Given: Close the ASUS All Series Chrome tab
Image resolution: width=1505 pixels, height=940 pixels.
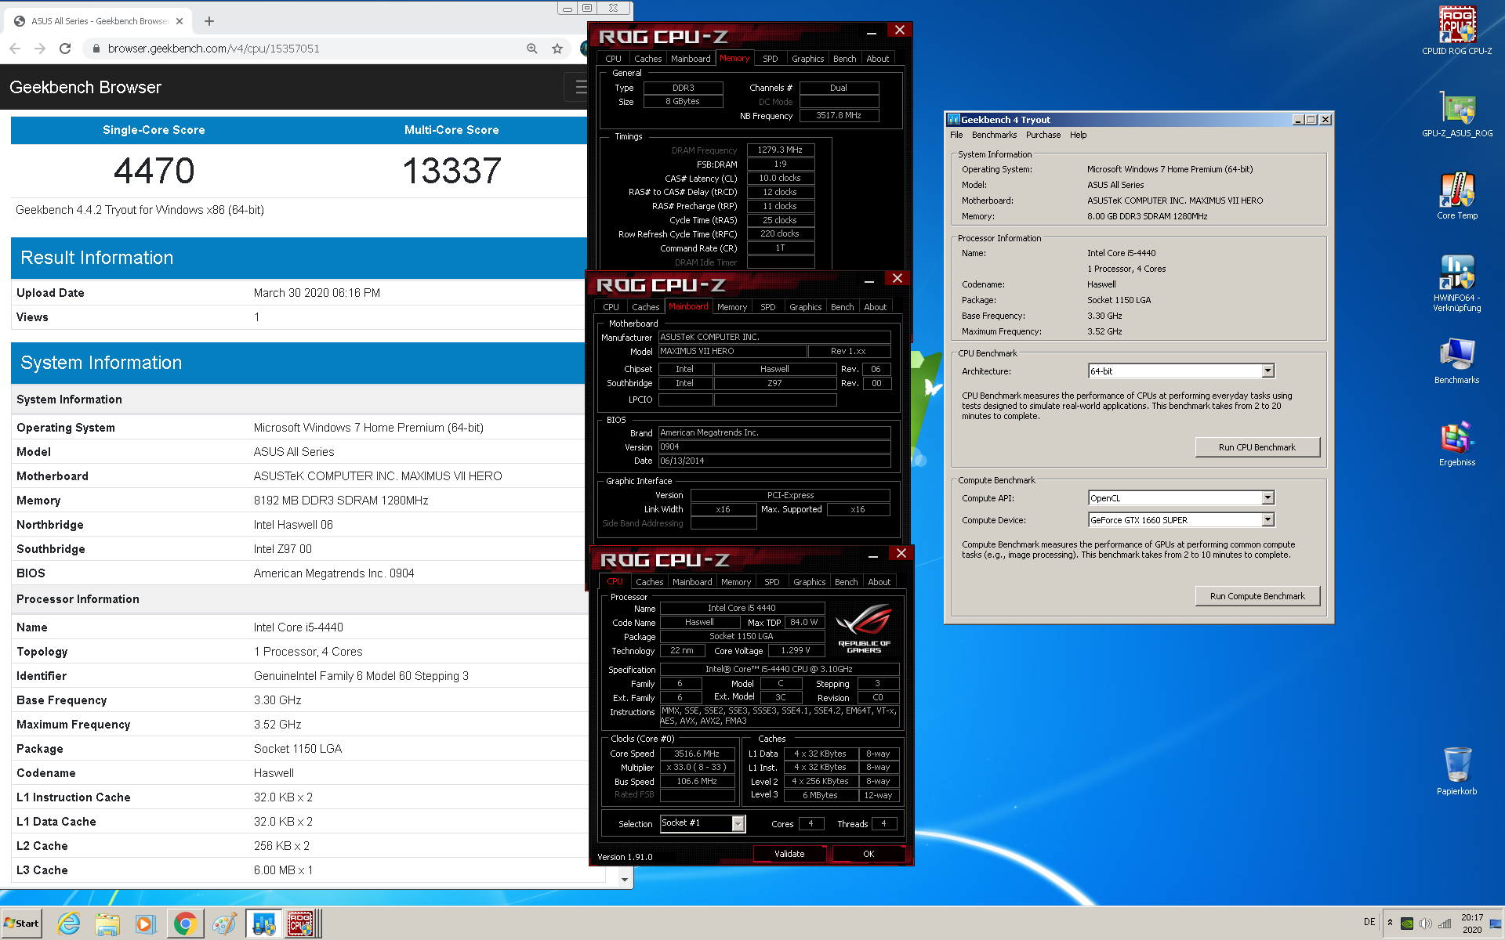Looking at the screenshot, I should click(180, 21).
